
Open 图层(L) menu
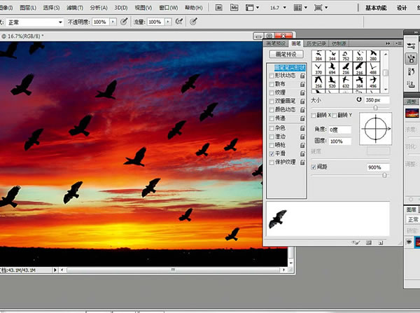(x=28, y=8)
